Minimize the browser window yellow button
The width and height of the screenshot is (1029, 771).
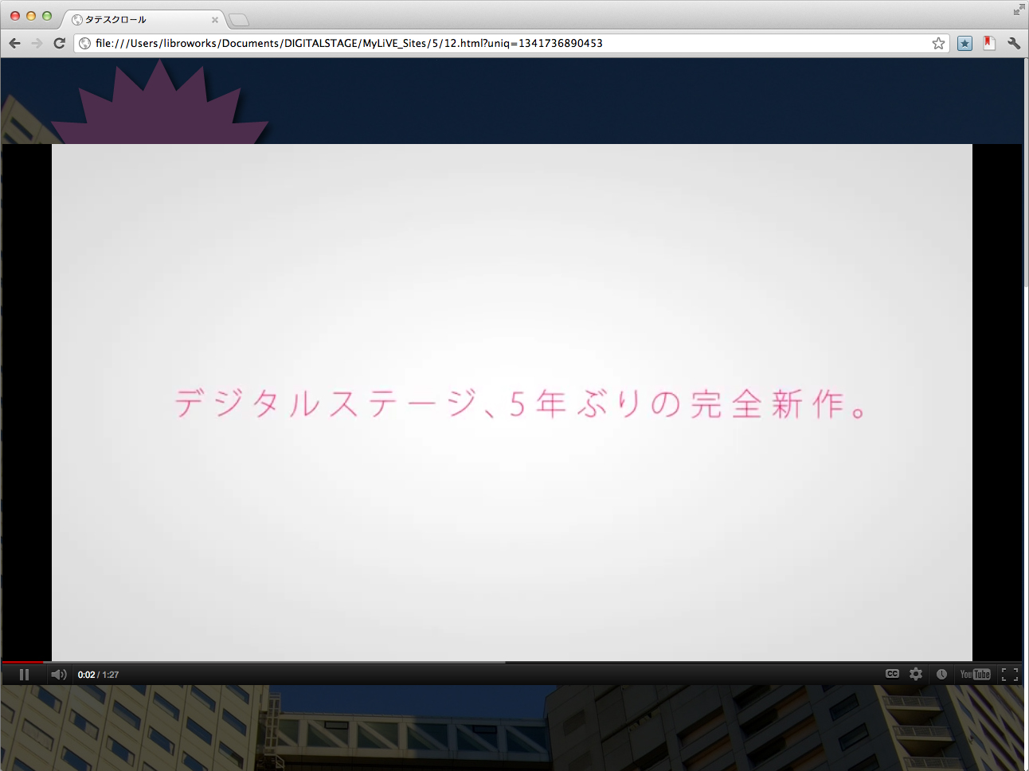(31, 15)
